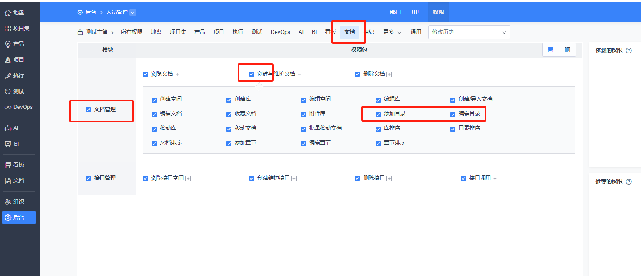Uncheck 编辑目录 checkbox
641x276 pixels.
[x=453, y=114]
